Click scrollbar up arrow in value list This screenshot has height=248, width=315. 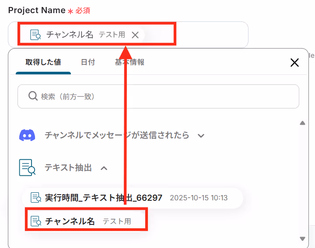302,123
